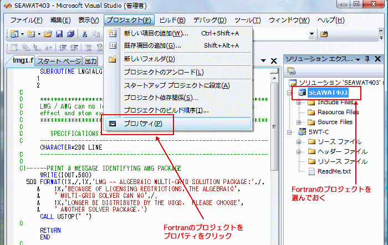The width and height of the screenshot is (388, 245).
Task: Select ソリューション 'SEAWAT403' tree node
Action: tap(339, 83)
